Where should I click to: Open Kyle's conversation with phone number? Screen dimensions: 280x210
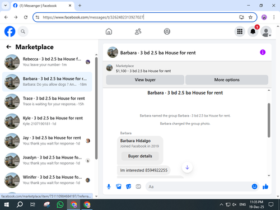[47, 121]
